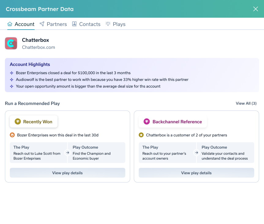The width and height of the screenshot is (264, 224).
Task: Open the Contacts tab
Action: click(x=86, y=24)
